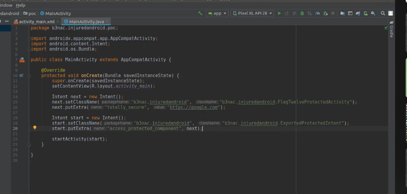Viewport: 407px width, 194px height.
Task: Click the activity_main layout reference
Action: 132,86
